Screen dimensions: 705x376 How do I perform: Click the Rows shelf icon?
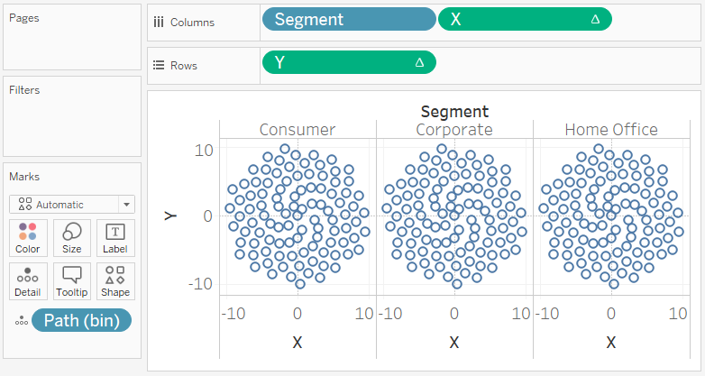(159, 65)
